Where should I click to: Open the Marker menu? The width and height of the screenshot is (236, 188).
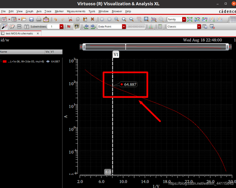pyautogui.click(x=59, y=11)
